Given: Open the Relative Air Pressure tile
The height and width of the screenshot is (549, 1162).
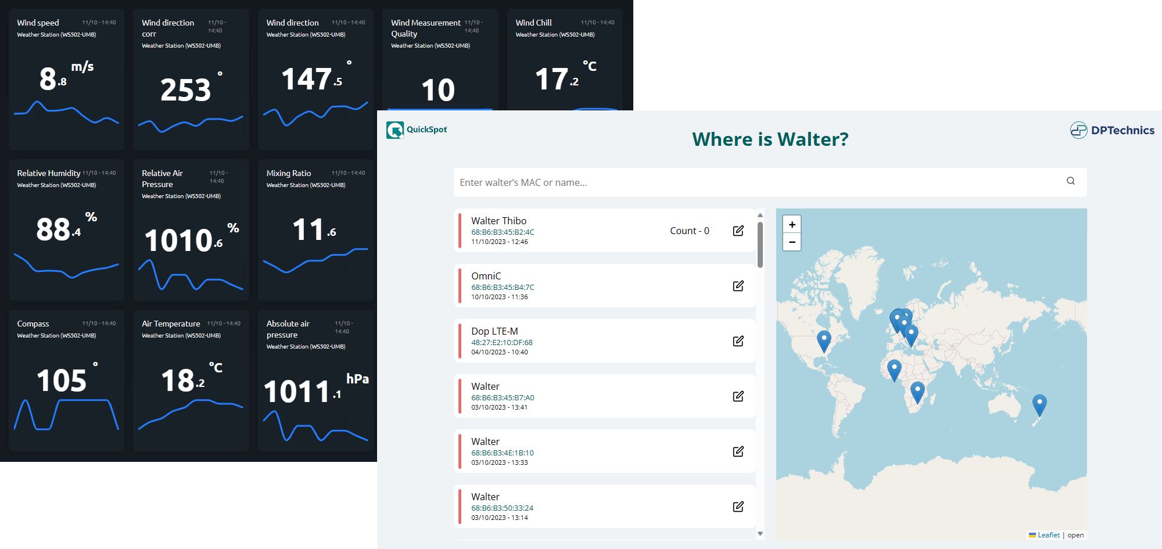Looking at the screenshot, I should (x=191, y=230).
